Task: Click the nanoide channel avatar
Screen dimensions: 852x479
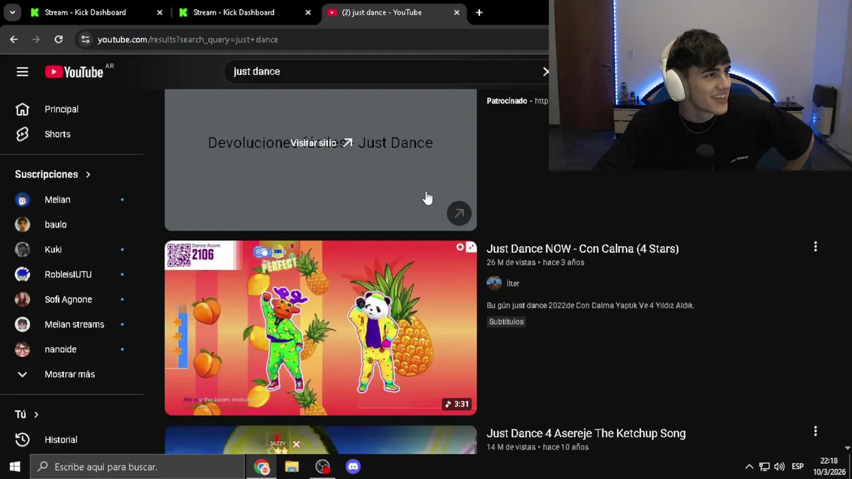Action: click(x=23, y=349)
